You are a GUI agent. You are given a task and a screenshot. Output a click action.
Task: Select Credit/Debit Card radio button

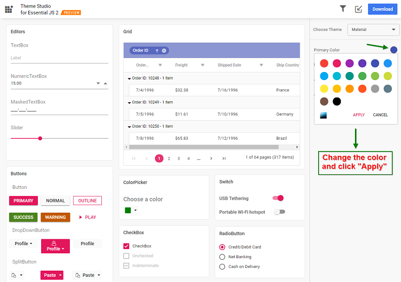pos(222,247)
